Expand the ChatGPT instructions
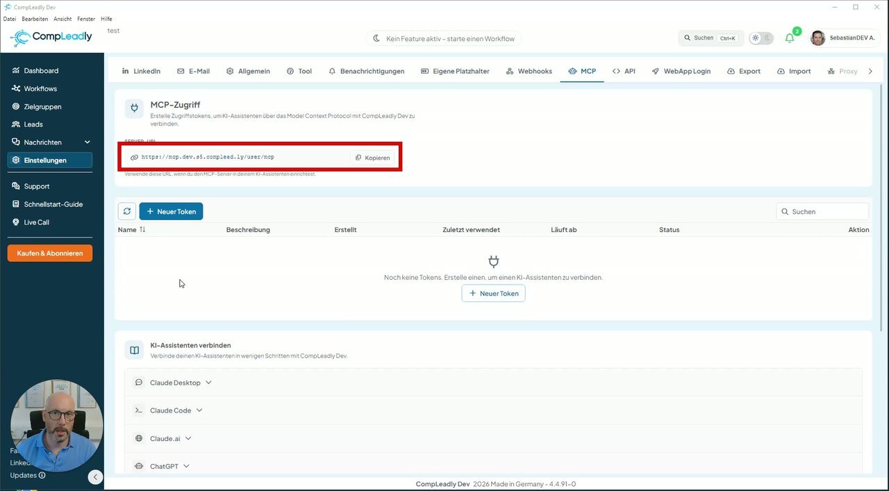Image resolution: width=889 pixels, height=491 pixels. coord(493,466)
